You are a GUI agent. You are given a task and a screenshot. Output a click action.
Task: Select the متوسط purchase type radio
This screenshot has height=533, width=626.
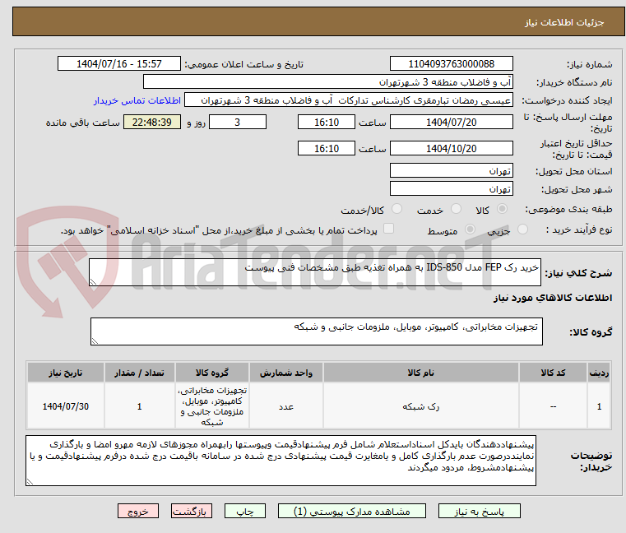[470, 229]
